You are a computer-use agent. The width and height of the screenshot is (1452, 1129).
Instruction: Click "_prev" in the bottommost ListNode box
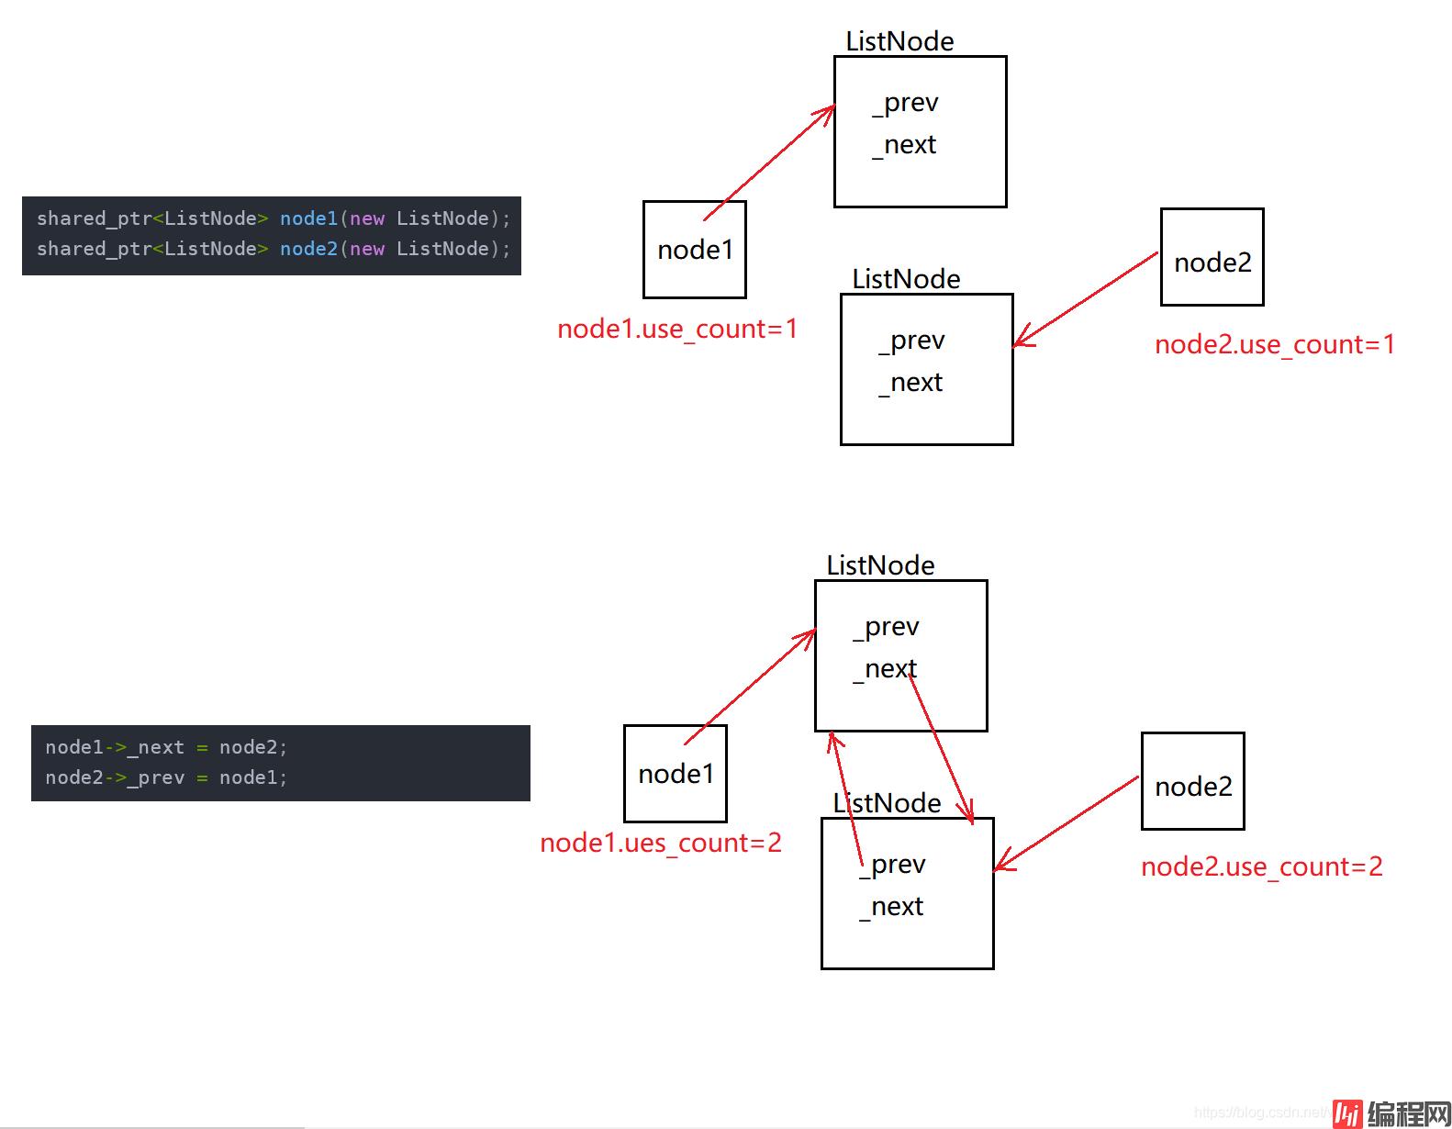click(892, 865)
